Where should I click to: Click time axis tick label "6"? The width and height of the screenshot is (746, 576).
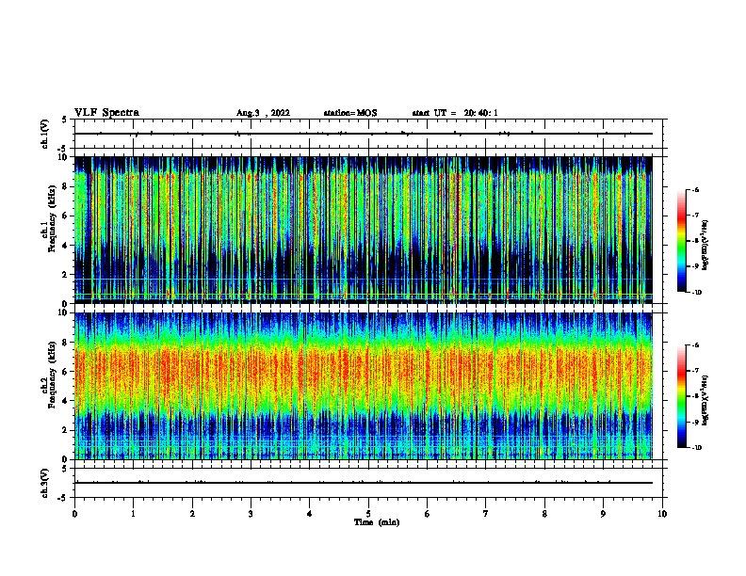tap(428, 514)
